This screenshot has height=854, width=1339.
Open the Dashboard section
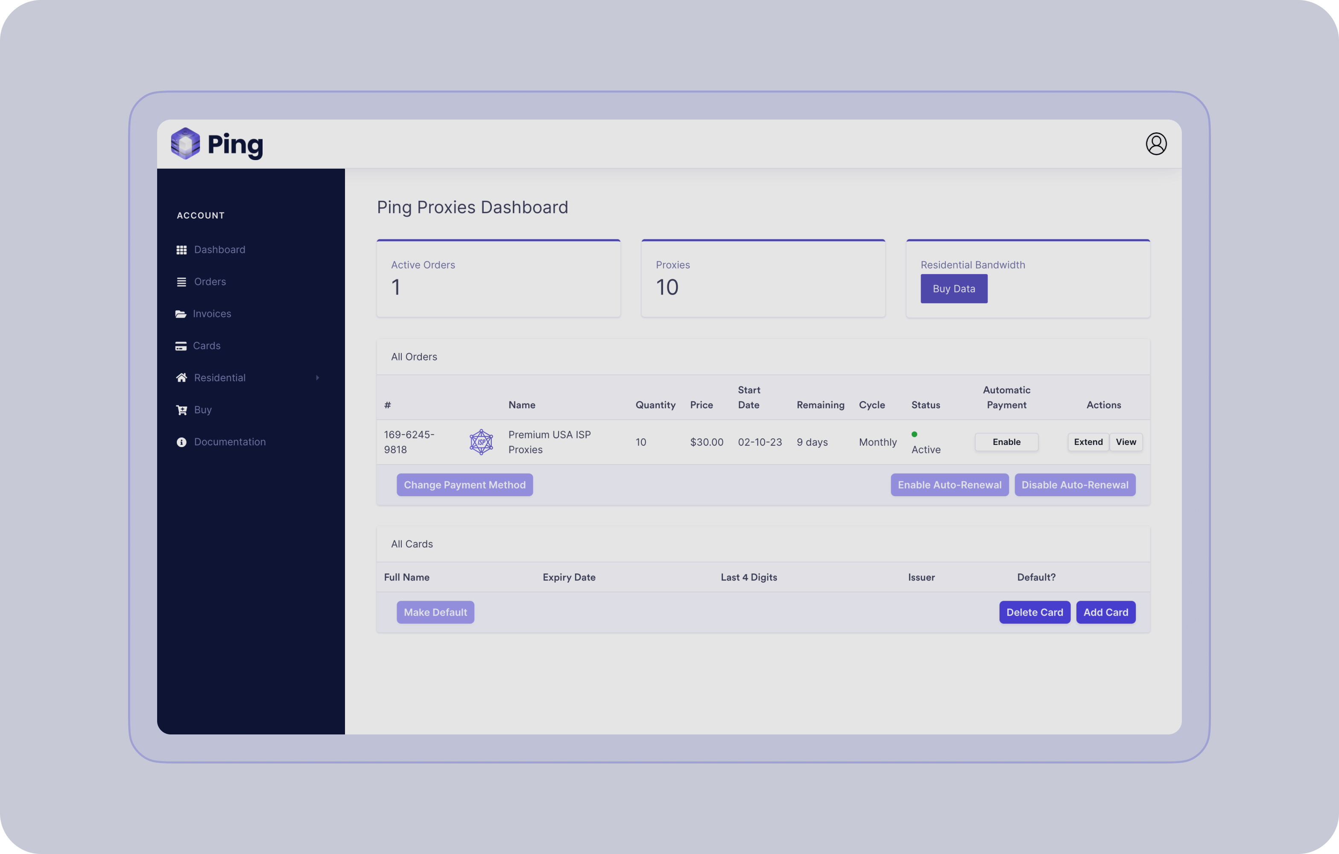tap(219, 249)
